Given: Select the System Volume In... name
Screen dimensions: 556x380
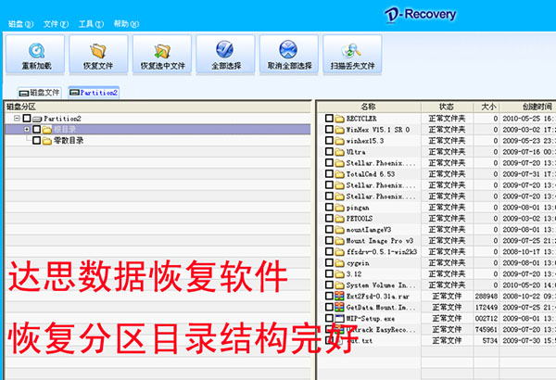Looking at the screenshot, I should coord(381,285).
